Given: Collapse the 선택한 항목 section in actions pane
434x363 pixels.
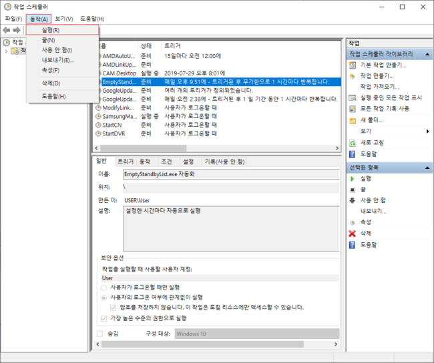Looking at the screenshot, I should 427,167.
